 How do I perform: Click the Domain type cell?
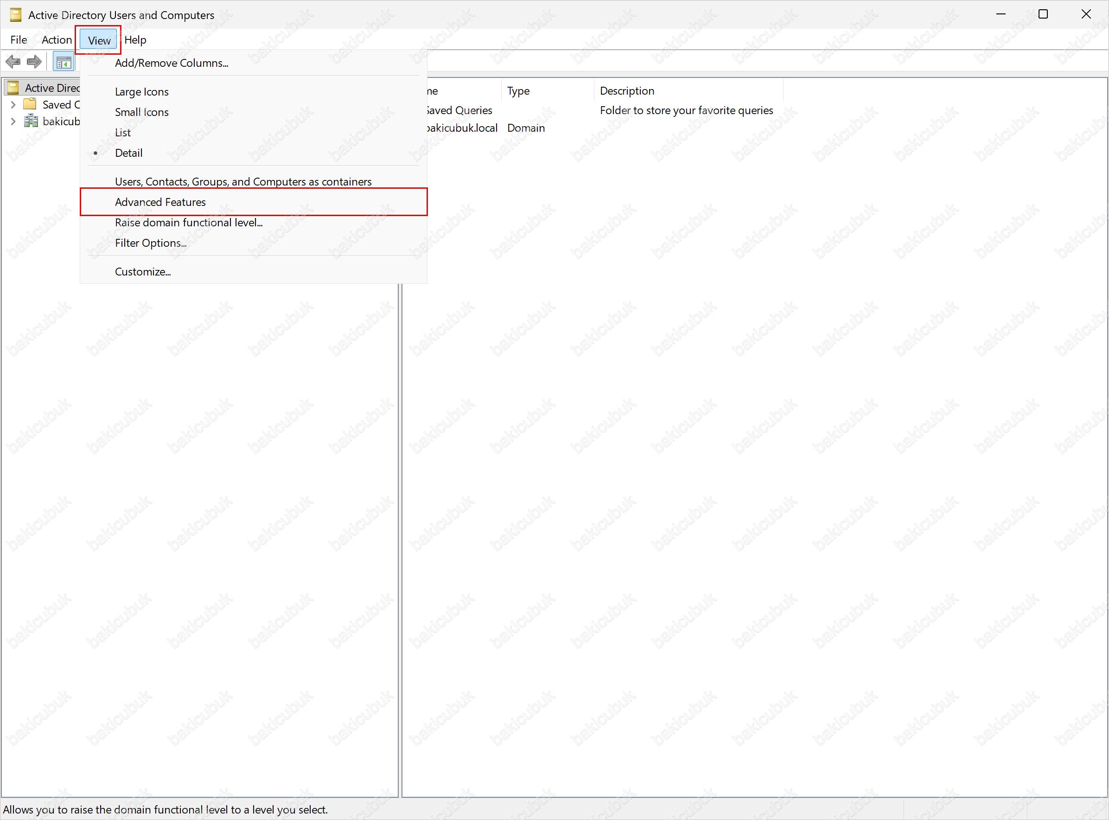point(526,128)
